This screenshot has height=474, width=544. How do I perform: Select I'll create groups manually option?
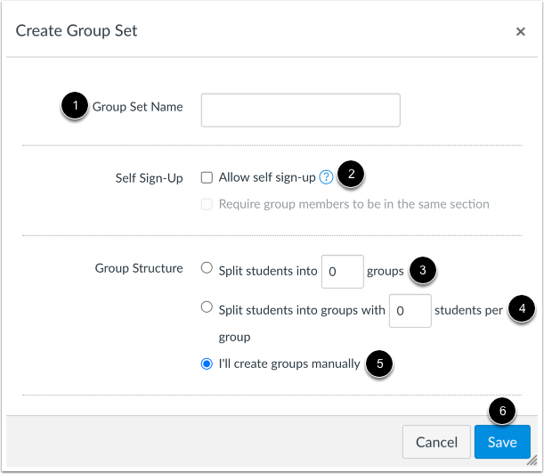tap(207, 364)
